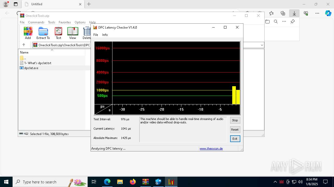Image resolution: width=334 pixels, height=187 pixels.
Task: Click the View icon in WinRAR toolbar
Action: pos(73,33)
